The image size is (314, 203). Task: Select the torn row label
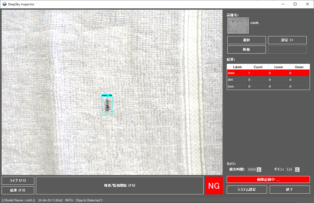point(231,86)
